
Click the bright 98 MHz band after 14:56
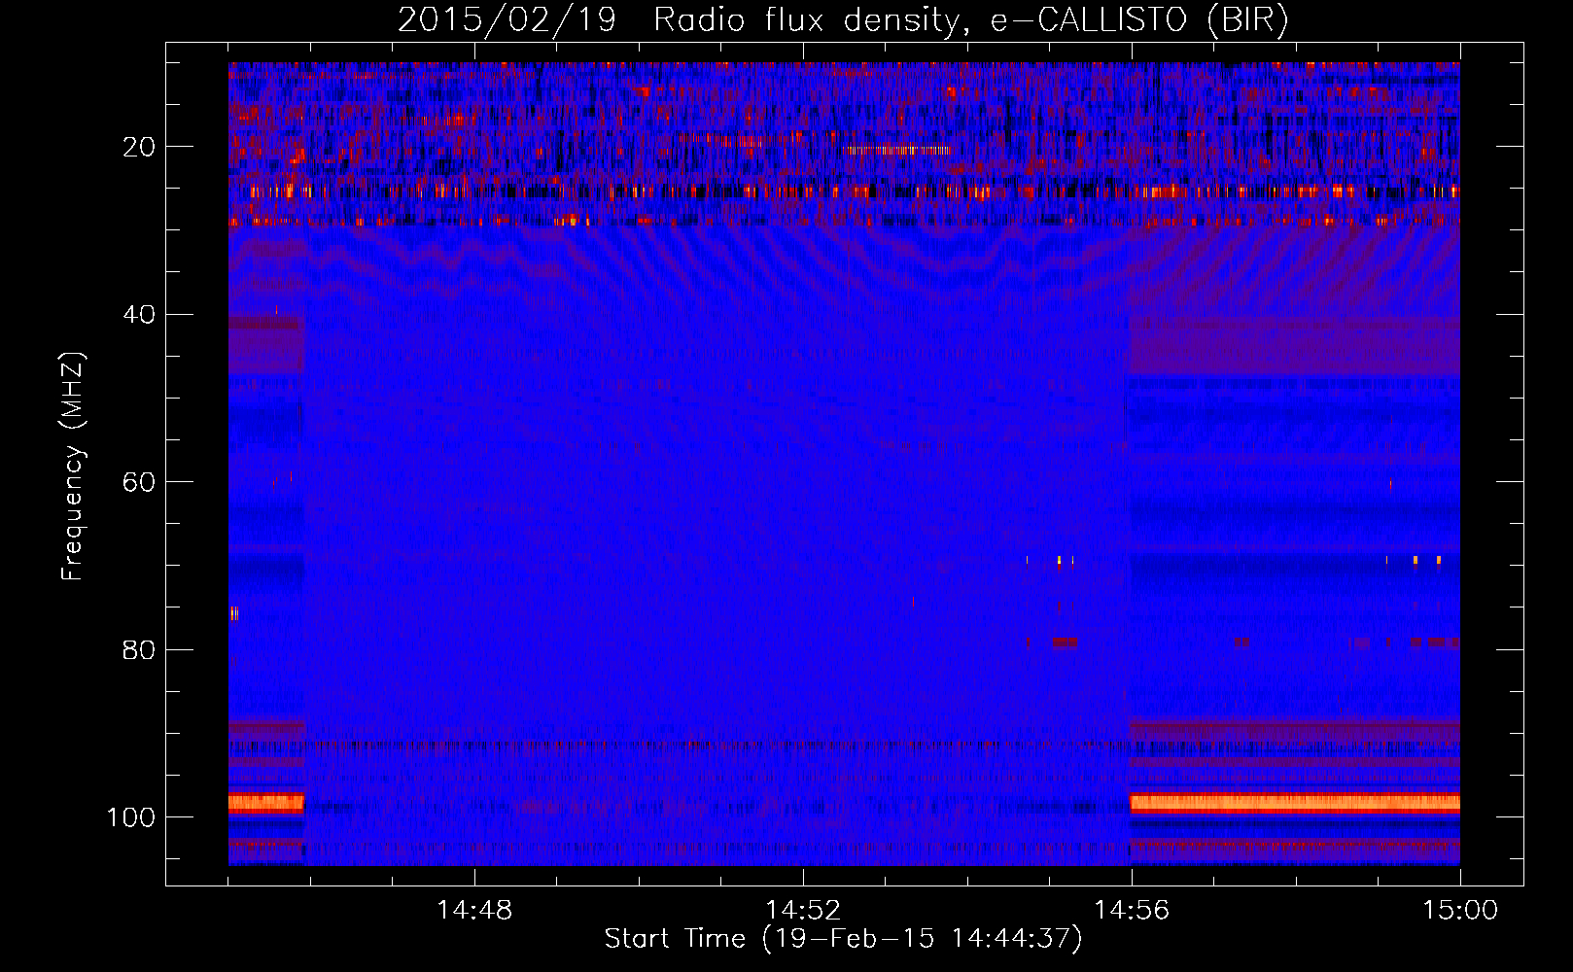pyautogui.click(x=1295, y=803)
